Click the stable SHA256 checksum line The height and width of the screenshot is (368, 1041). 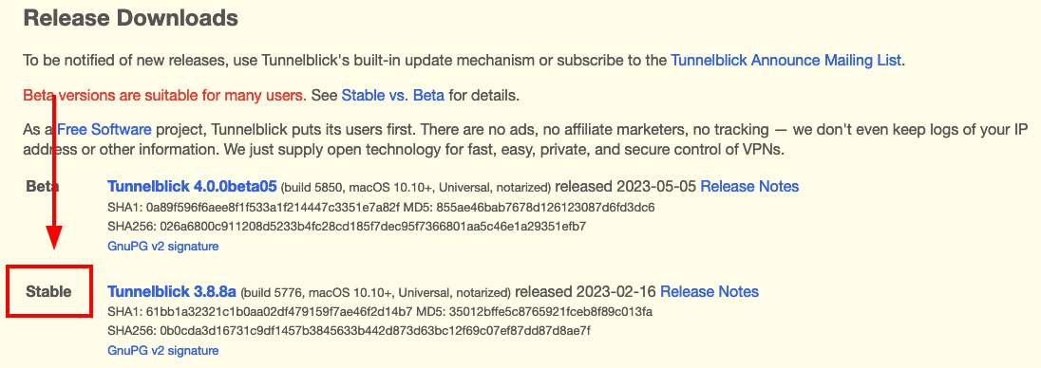click(349, 330)
